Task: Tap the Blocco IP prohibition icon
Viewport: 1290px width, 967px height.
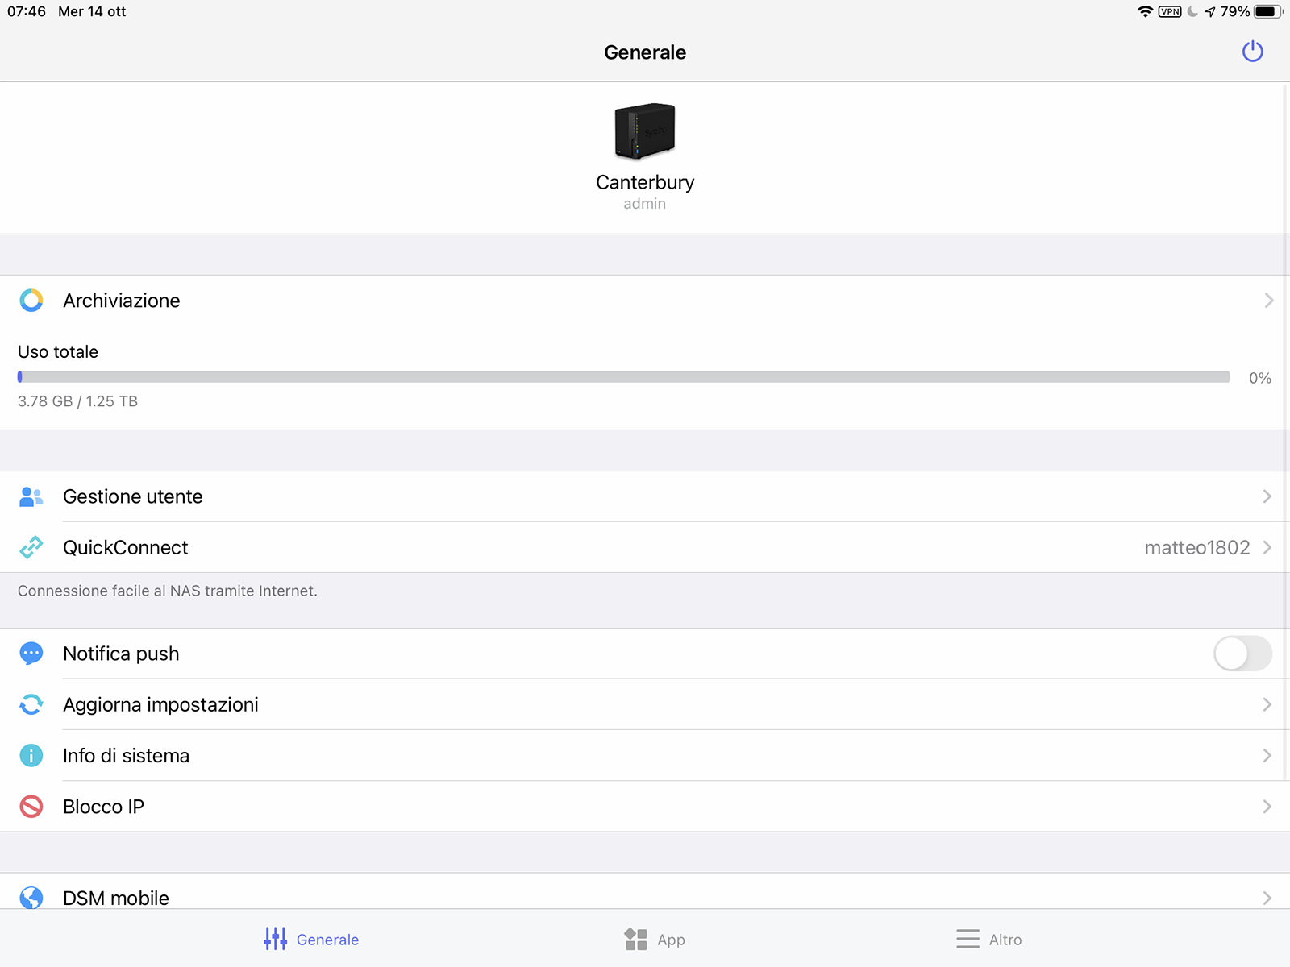Action: [31, 806]
